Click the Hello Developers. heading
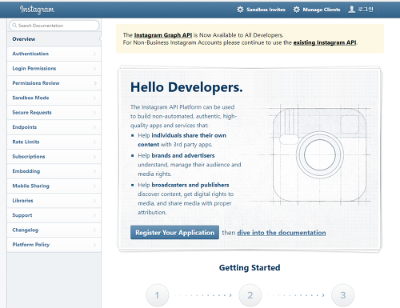 point(186,87)
